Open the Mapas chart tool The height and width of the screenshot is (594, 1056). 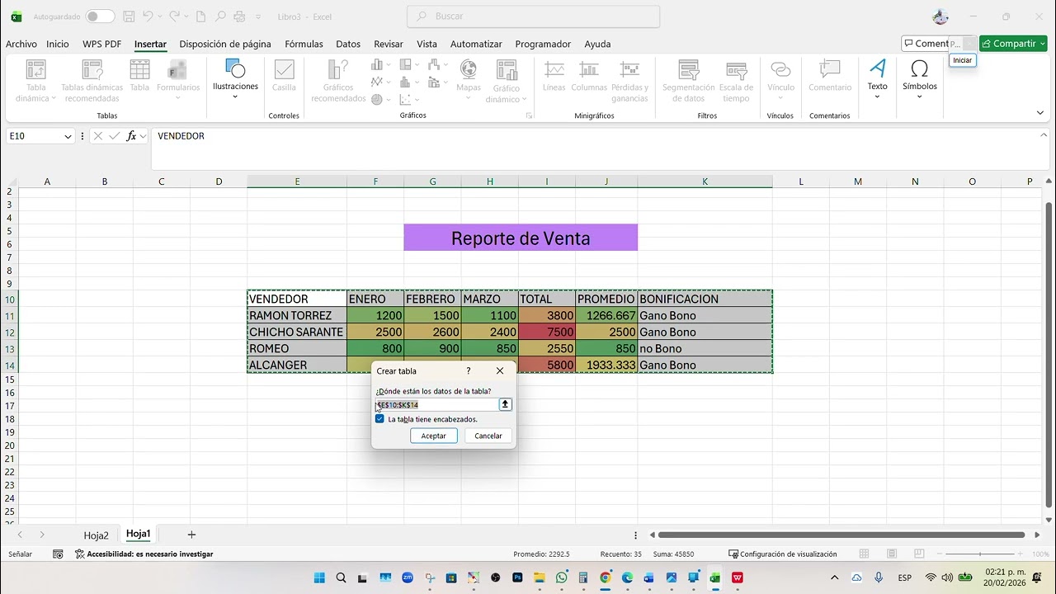point(469,80)
